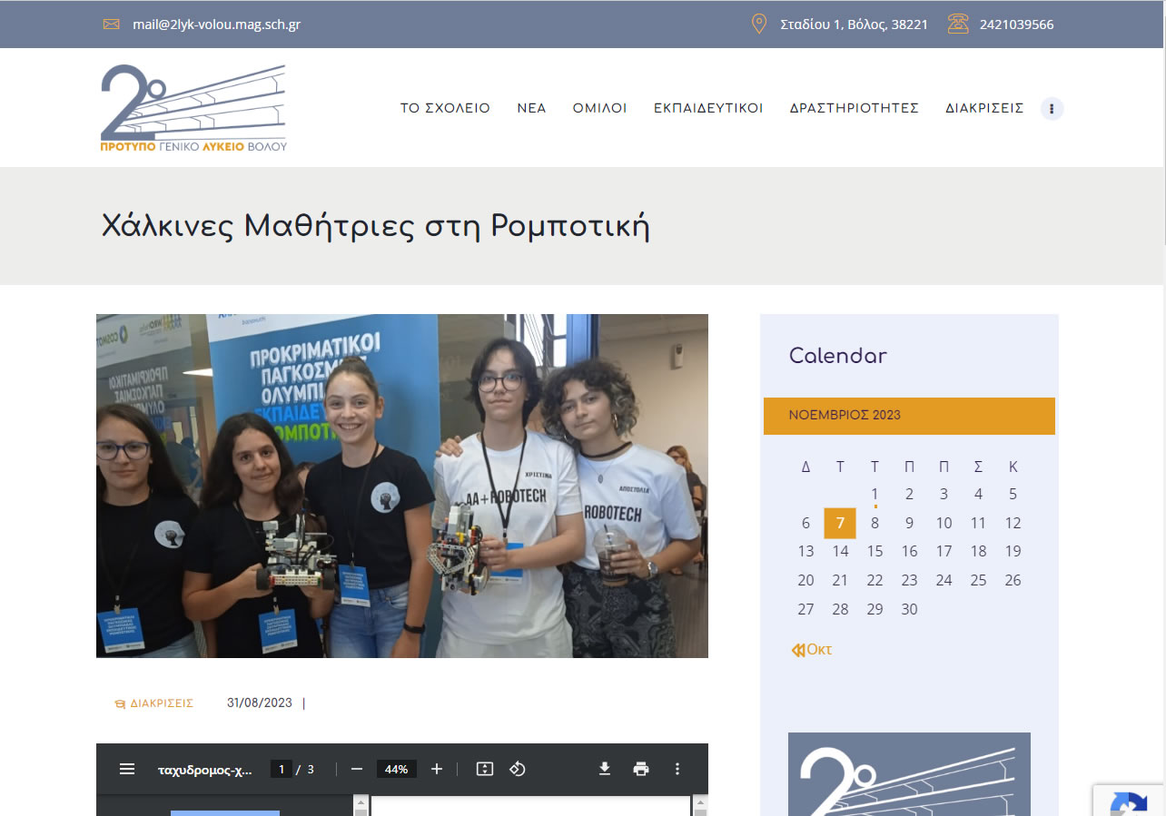Click the mail@2lyk-volou.mag.sch.gr email link

216,25
